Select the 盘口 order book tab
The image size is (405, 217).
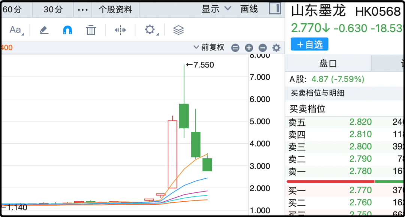328,64
